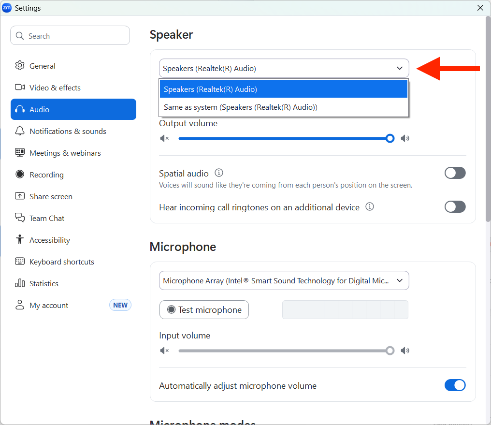Click the Recording circle icon

(20, 174)
